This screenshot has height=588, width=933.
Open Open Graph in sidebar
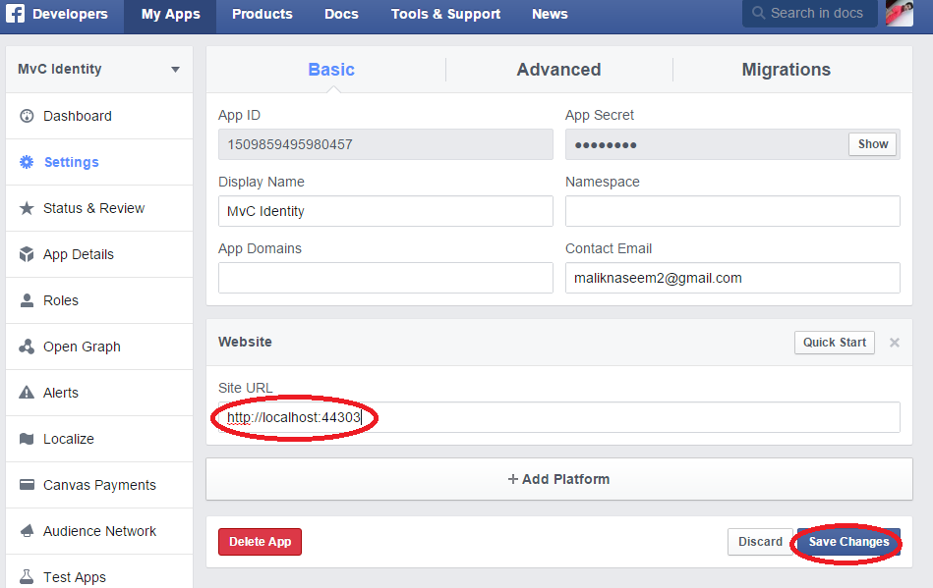(99, 347)
